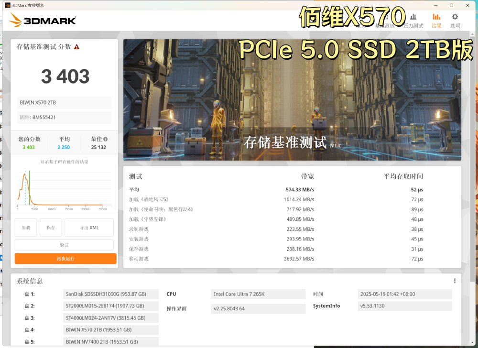Click the score distribution chart
The width and height of the screenshot is (478, 348).
tap(64, 190)
